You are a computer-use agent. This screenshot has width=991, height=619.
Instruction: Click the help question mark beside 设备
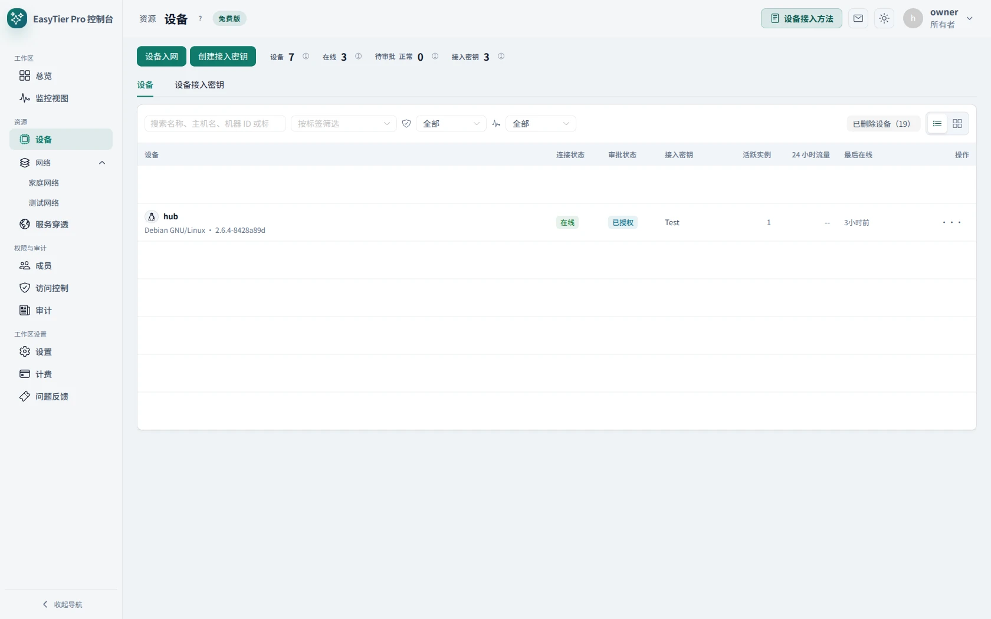200,19
